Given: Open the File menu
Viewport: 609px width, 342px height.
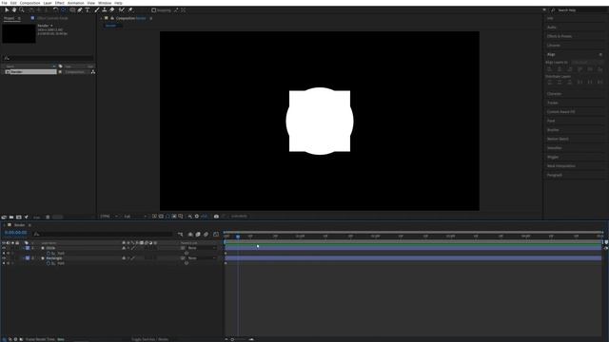Looking at the screenshot, I should tap(4, 3).
